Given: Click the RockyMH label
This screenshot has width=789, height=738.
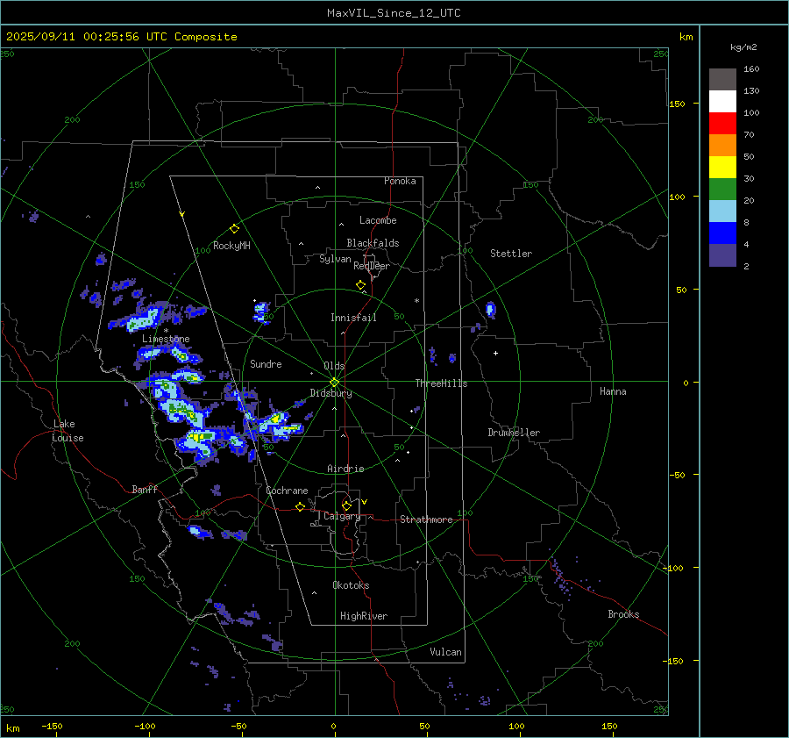Looking at the screenshot, I should 231,246.
